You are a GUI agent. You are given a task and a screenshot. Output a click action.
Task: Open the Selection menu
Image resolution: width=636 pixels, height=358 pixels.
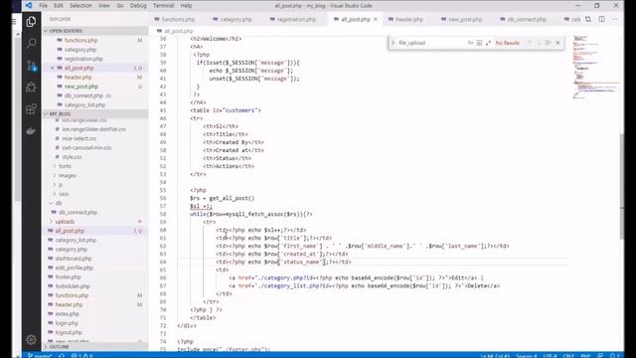tap(80, 6)
